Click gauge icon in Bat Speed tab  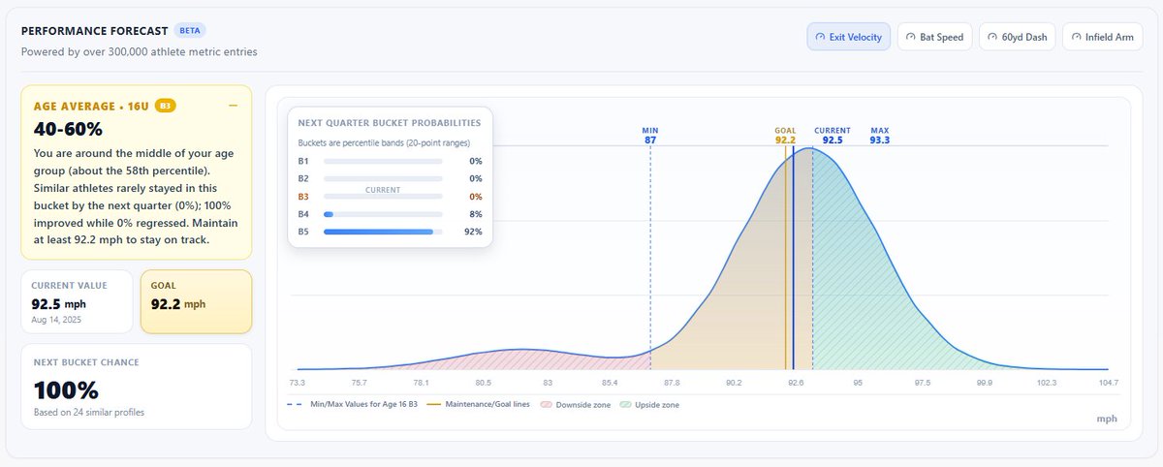tap(911, 37)
